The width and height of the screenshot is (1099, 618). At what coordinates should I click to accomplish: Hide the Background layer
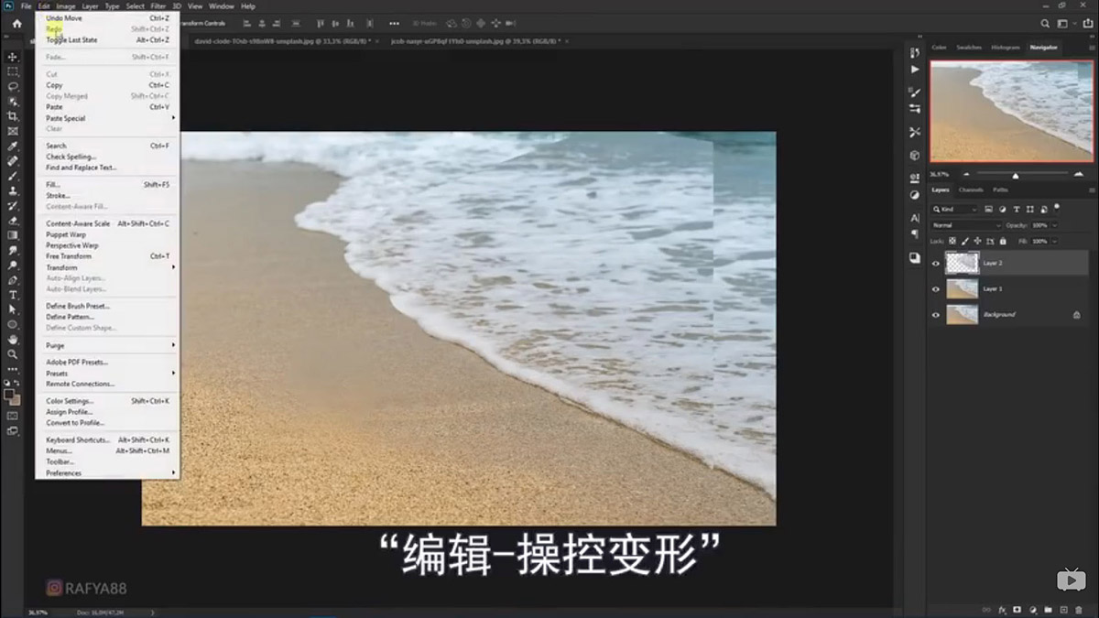pyautogui.click(x=935, y=314)
